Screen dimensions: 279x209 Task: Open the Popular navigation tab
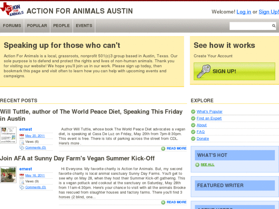pyautogui.click(x=37, y=26)
